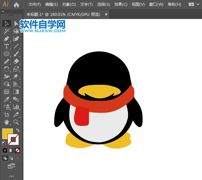Open the 效果(C) menu
Viewport: 202px width, 180px height.
pos(120,4)
